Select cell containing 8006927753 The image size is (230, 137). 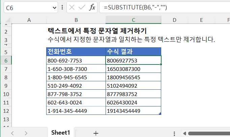(x=133, y=60)
